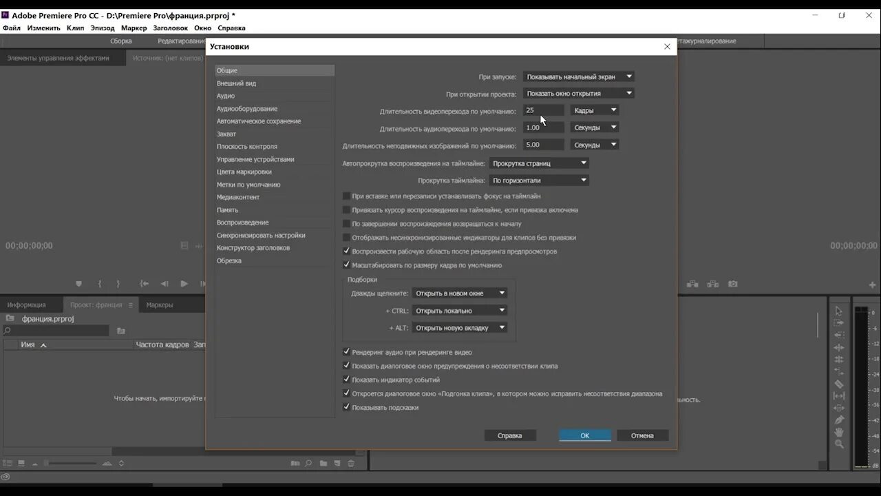Open the 'При запуске' dropdown
881x496 pixels.
pos(578,76)
